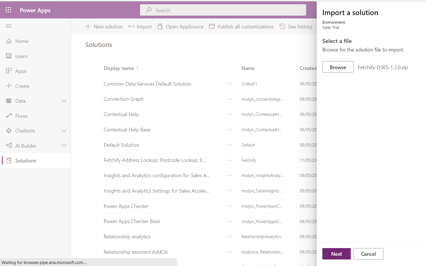The height and width of the screenshot is (266, 426).
Task: Click the Solutions sidebar icon
Action: (9, 160)
